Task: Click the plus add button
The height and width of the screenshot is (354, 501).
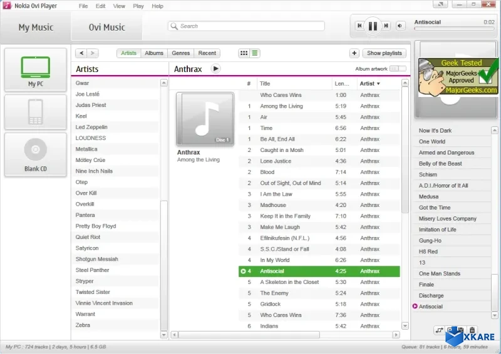Action: (x=354, y=53)
